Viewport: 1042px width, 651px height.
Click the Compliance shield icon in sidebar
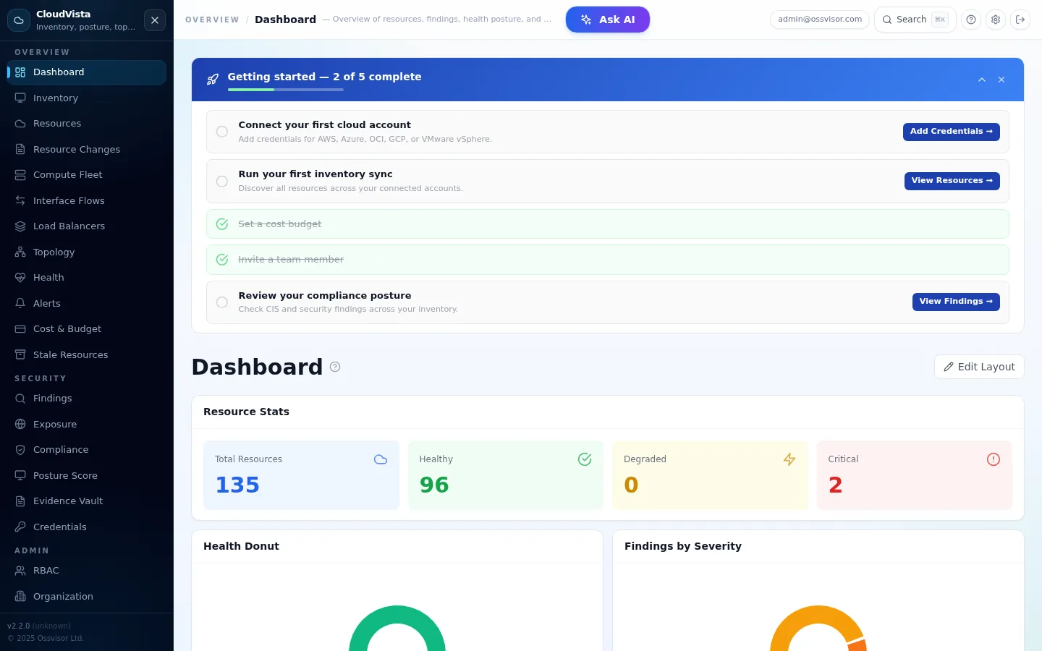point(20,450)
